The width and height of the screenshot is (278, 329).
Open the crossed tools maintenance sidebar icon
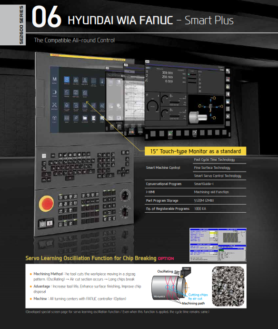tap(54, 105)
